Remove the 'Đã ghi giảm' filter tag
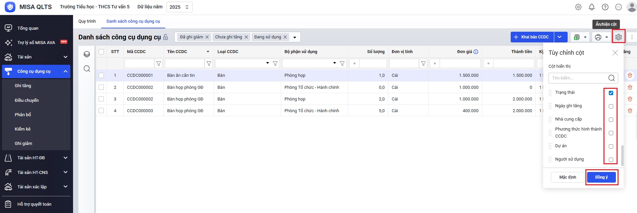This screenshot has height=213, width=637. pyautogui.click(x=207, y=37)
